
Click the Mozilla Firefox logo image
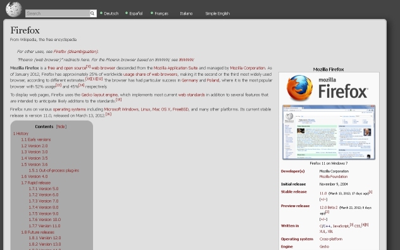point(327,88)
